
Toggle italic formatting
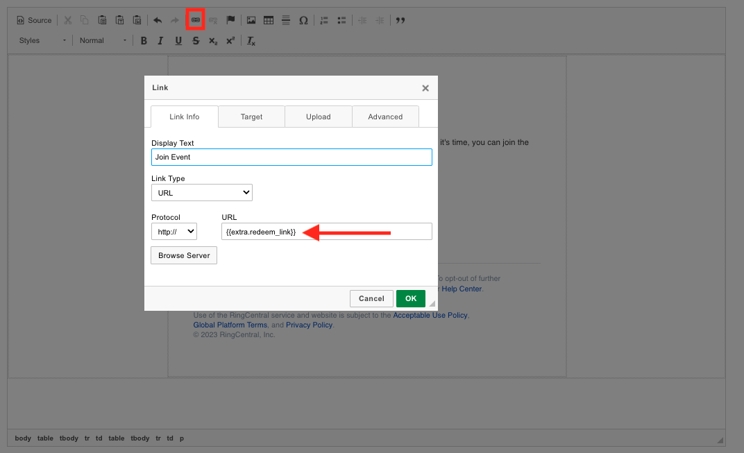click(x=161, y=41)
